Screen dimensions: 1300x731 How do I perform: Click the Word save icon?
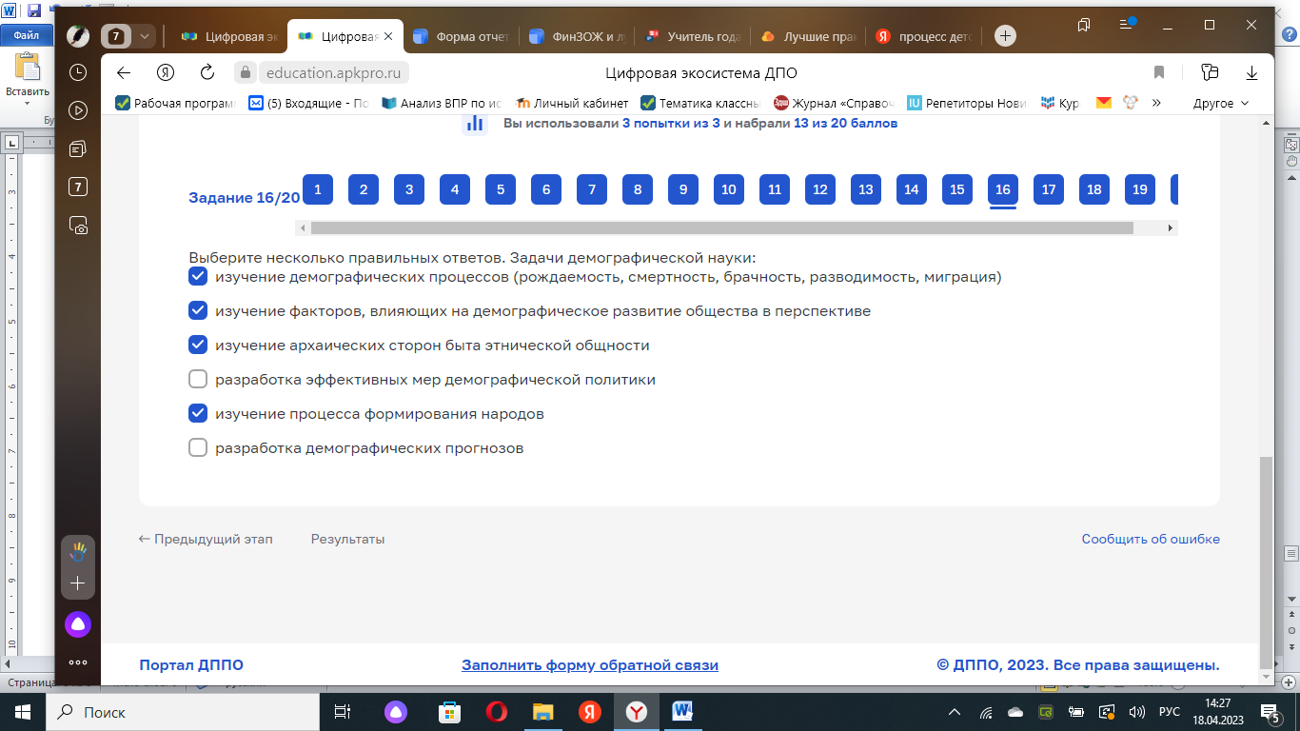click(34, 10)
